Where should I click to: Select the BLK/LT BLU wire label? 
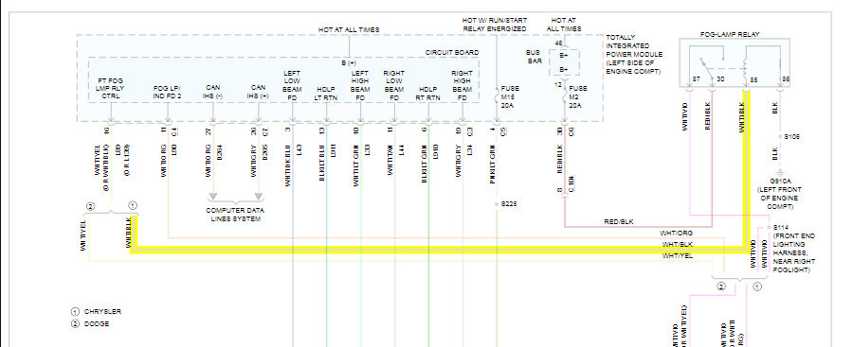coord(322,163)
